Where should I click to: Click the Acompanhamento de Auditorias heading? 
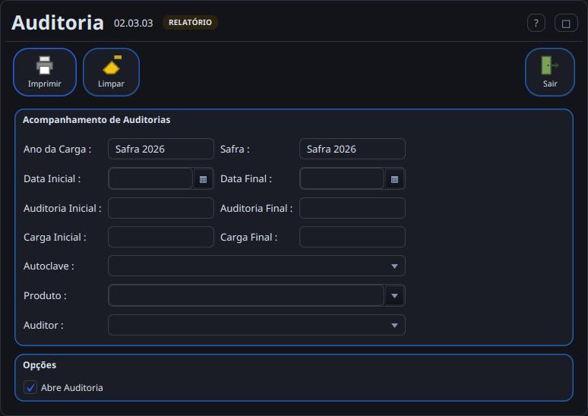point(96,120)
